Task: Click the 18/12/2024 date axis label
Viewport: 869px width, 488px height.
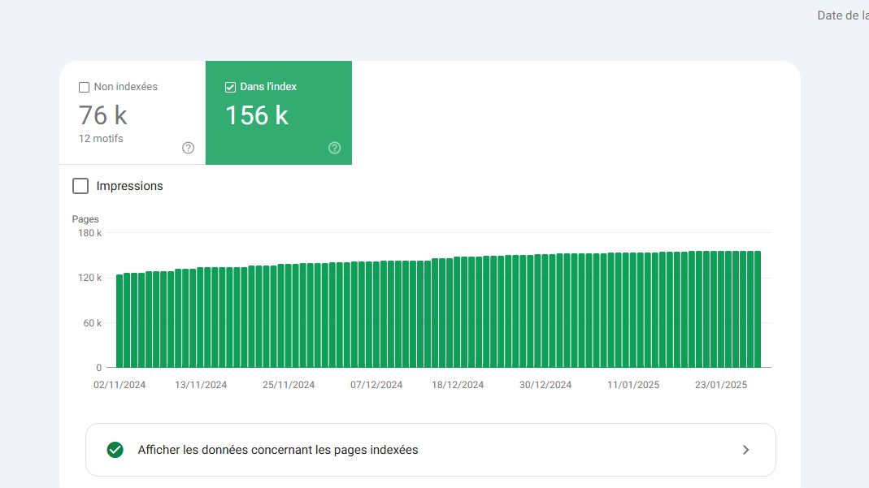Action: 458,385
